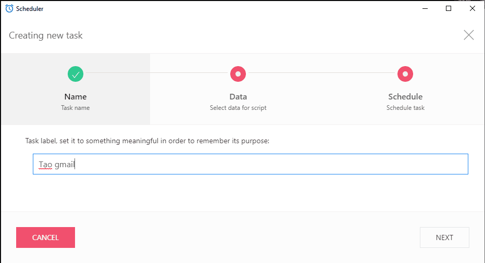Go to the Data step label
Viewport: 485px width, 263px height.
click(x=238, y=96)
